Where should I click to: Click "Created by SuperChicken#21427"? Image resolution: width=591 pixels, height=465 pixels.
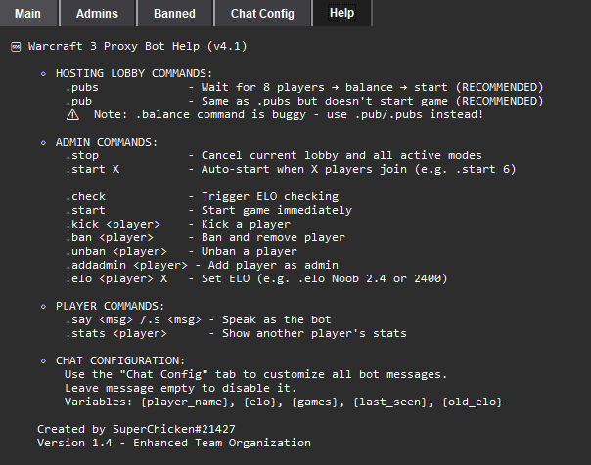[136, 429]
